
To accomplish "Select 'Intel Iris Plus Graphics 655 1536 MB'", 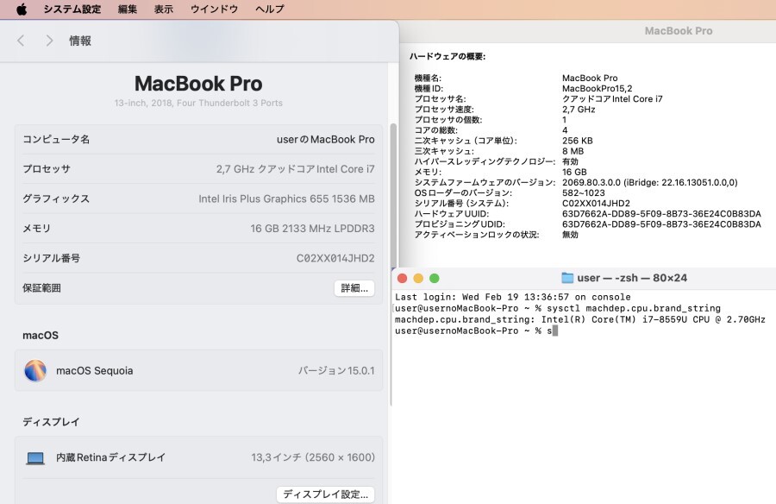I will tap(286, 198).
